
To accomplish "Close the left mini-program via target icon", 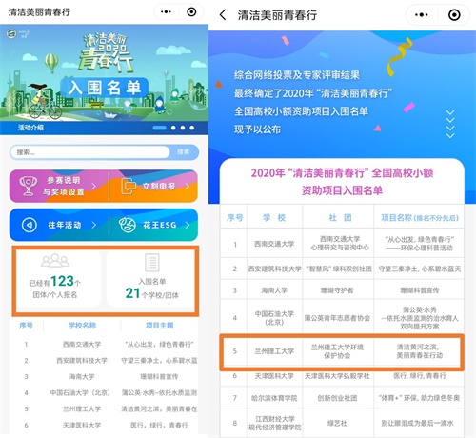I will pyautogui.click(x=191, y=12).
